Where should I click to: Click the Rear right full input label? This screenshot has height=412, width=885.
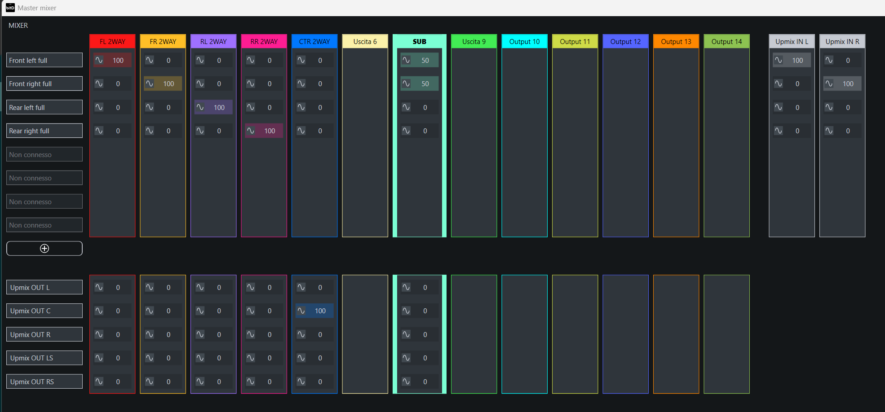pyautogui.click(x=44, y=131)
